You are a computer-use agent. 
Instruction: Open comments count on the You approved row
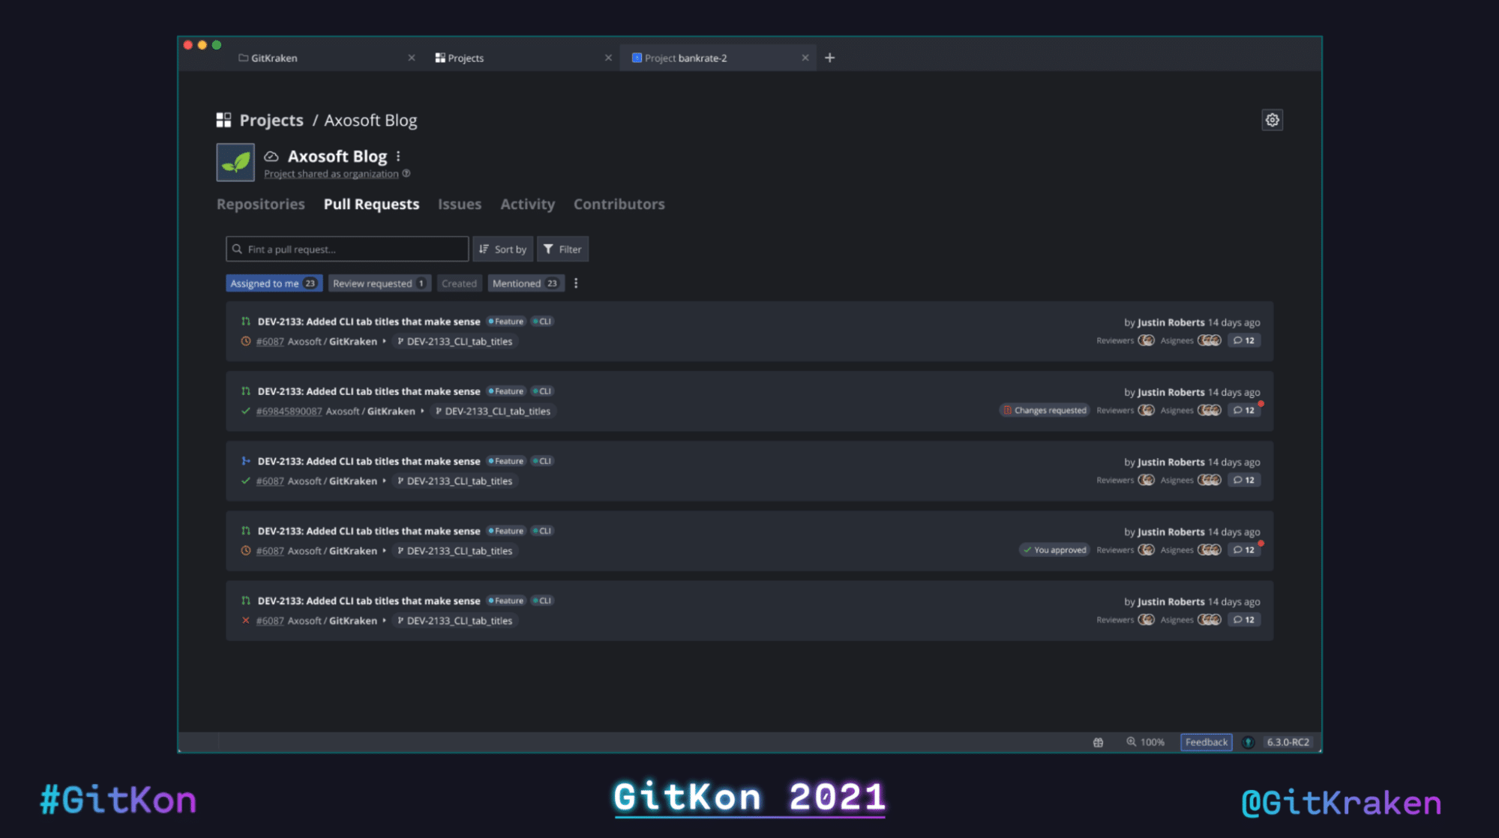coord(1244,550)
